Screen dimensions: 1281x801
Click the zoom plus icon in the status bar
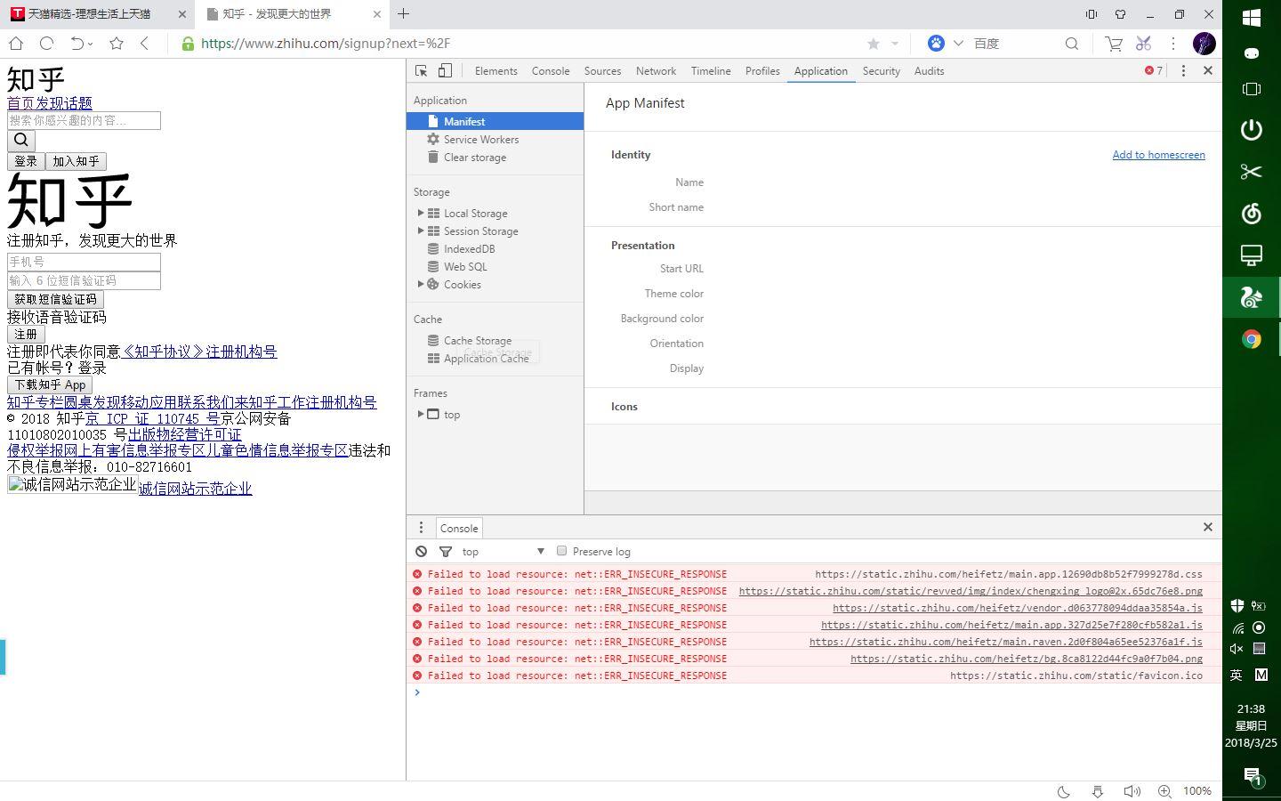(x=1164, y=791)
